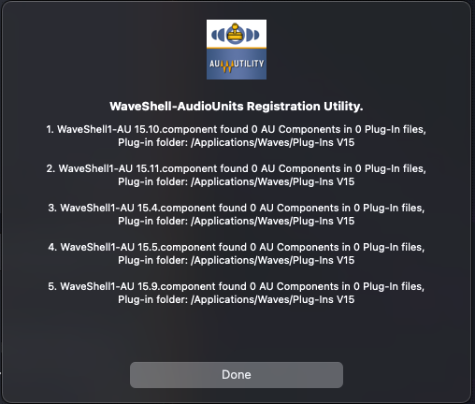Select the WaveShell1-AU 15.10.component result line

click(237, 129)
